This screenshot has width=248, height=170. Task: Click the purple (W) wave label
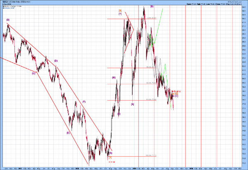pos(114,78)
